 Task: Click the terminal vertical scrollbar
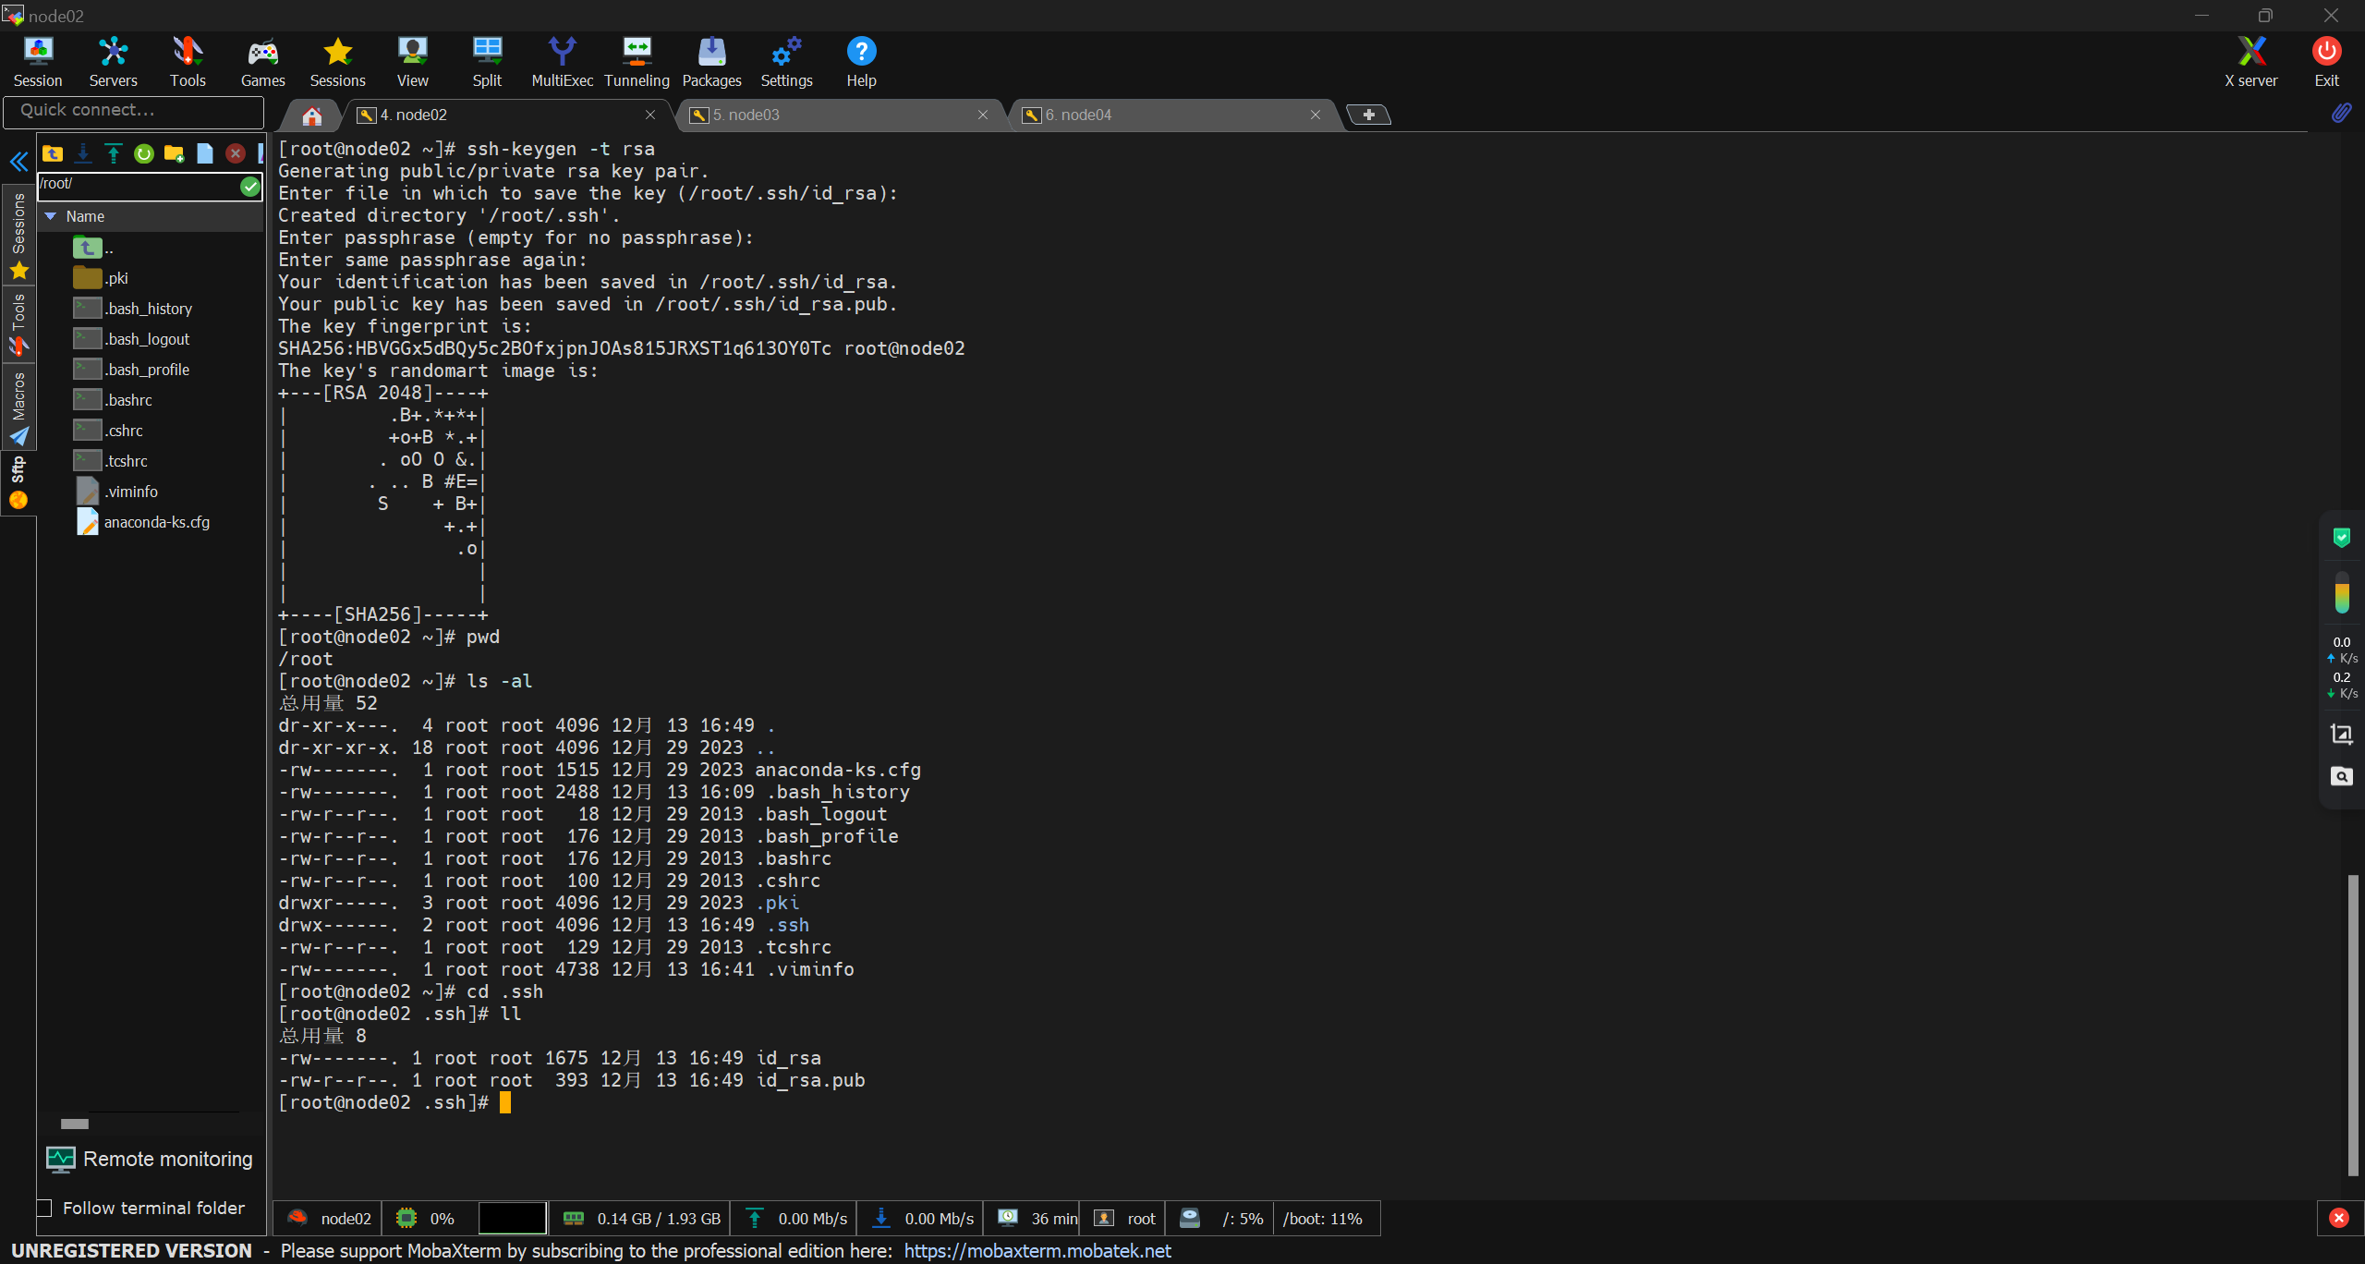2352,1024
